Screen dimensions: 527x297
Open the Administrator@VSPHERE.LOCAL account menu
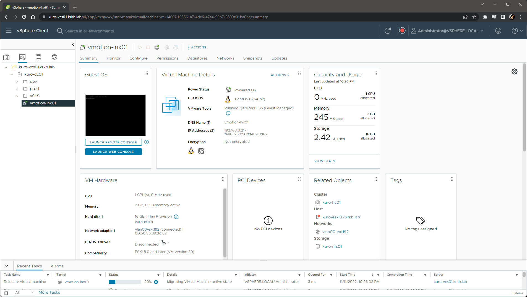pyautogui.click(x=448, y=31)
